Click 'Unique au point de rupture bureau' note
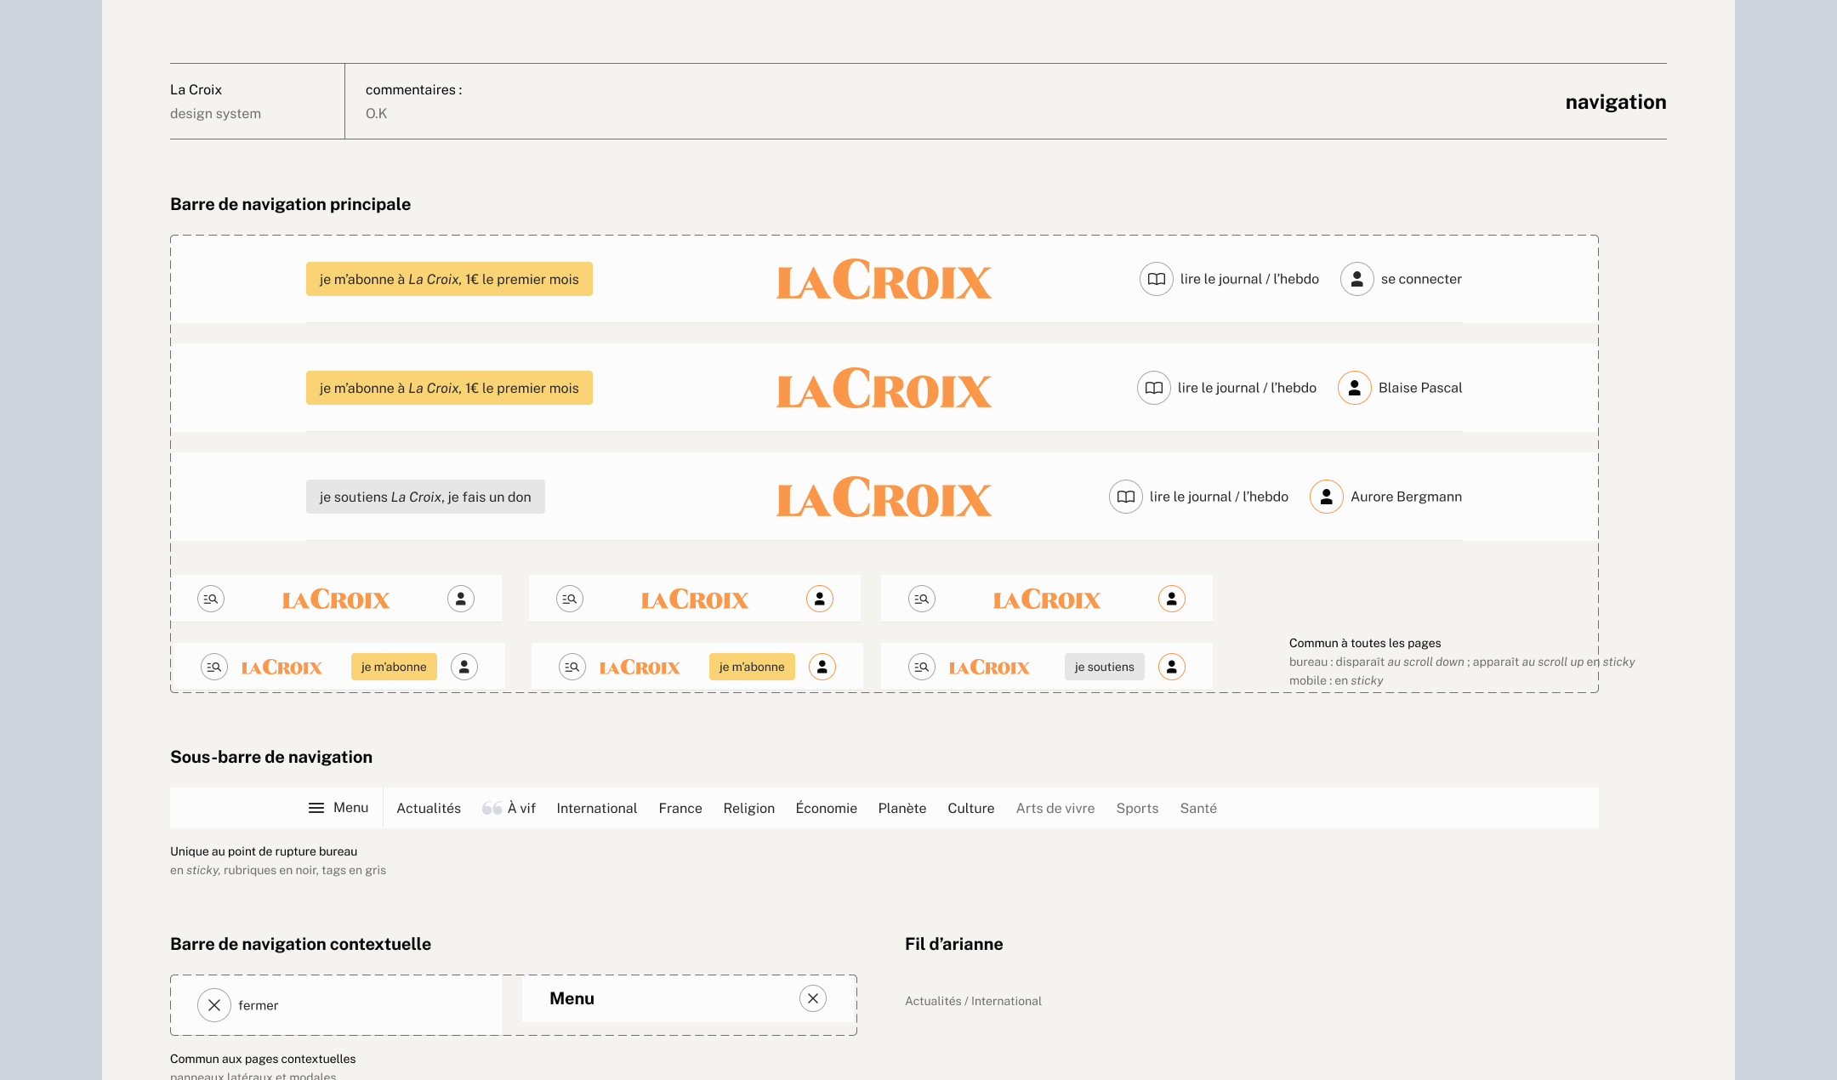The width and height of the screenshot is (1837, 1080). [264, 851]
